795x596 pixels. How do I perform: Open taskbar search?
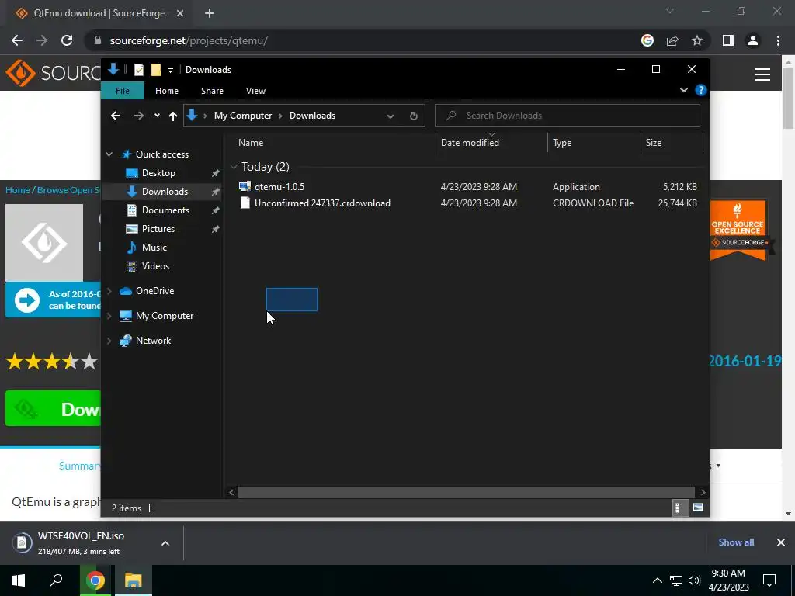(x=56, y=580)
